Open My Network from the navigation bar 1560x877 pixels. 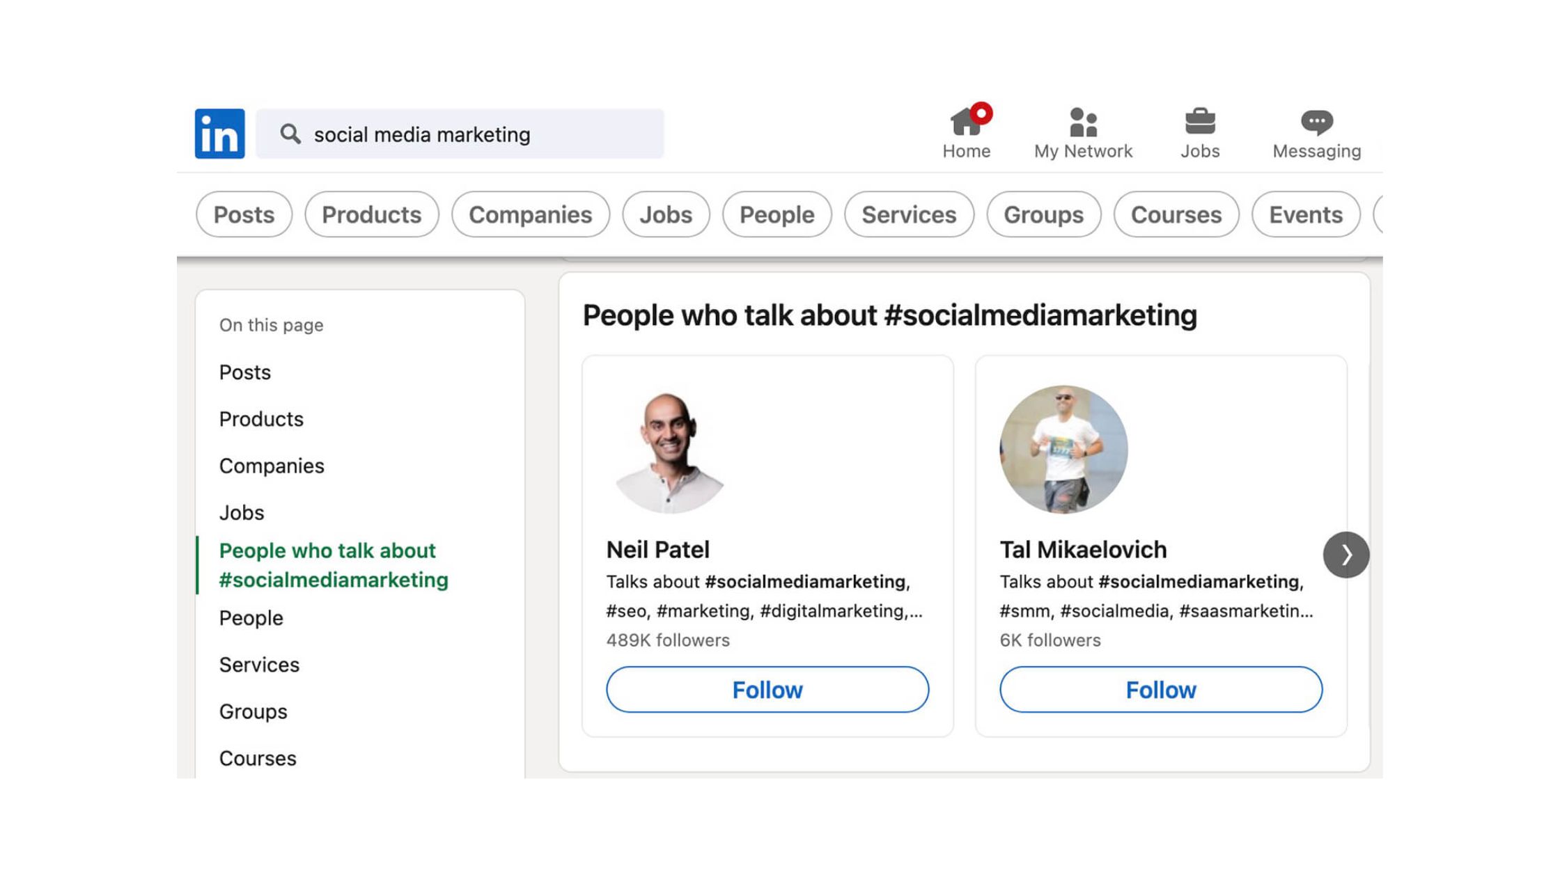point(1082,129)
